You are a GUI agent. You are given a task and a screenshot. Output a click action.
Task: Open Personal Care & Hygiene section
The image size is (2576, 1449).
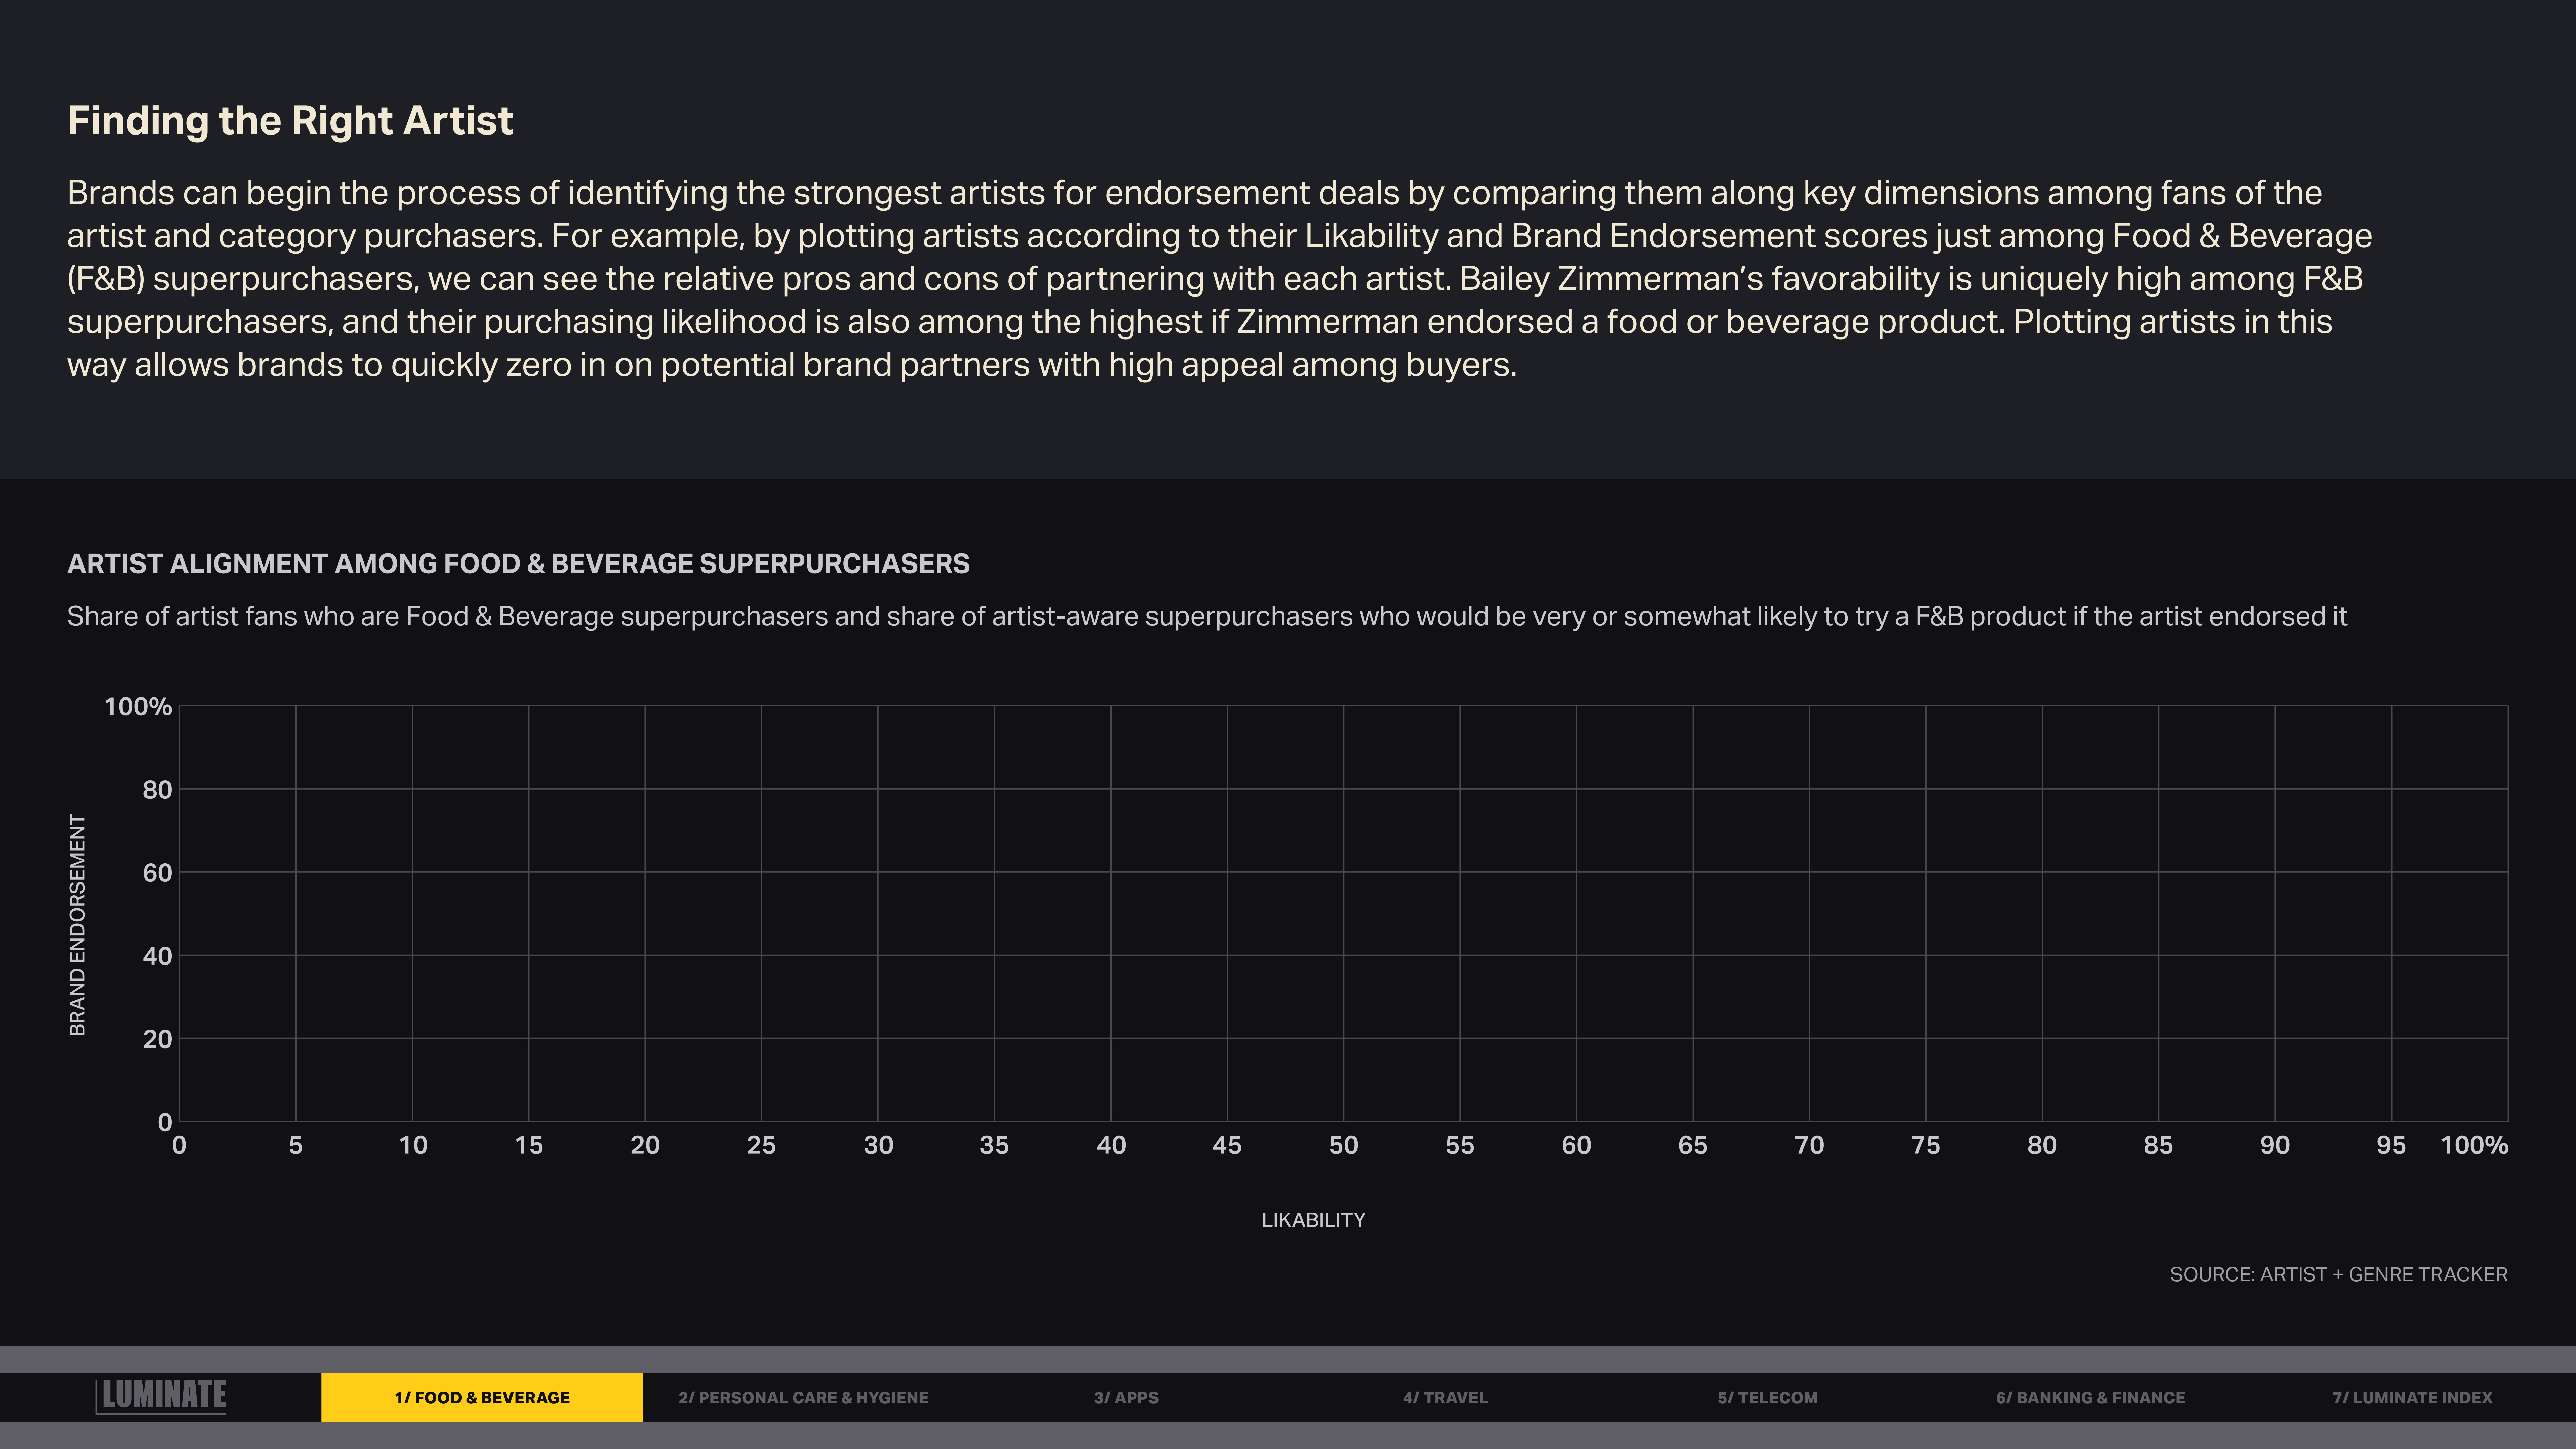pyautogui.click(x=803, y=1397)
